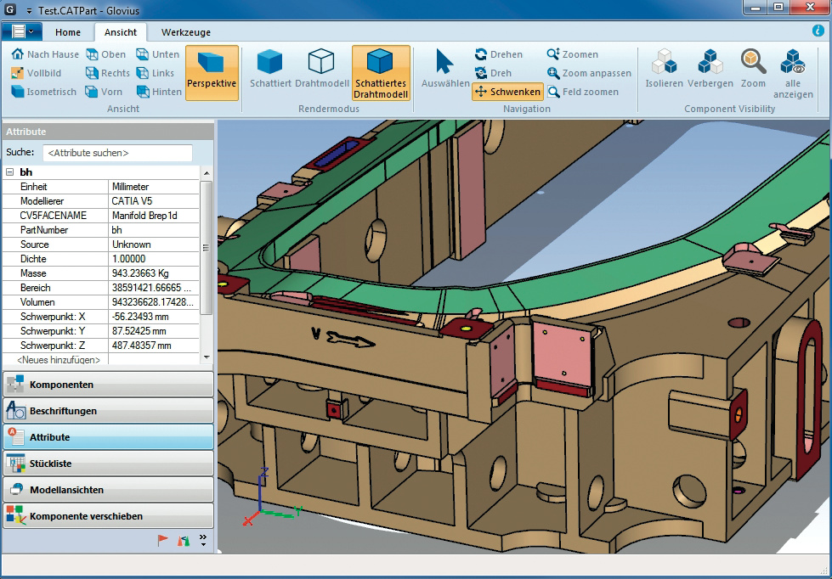Viewport: 832px width, 579px height.
Task: Click the red flag icon below panels
Action: point(163,540)
